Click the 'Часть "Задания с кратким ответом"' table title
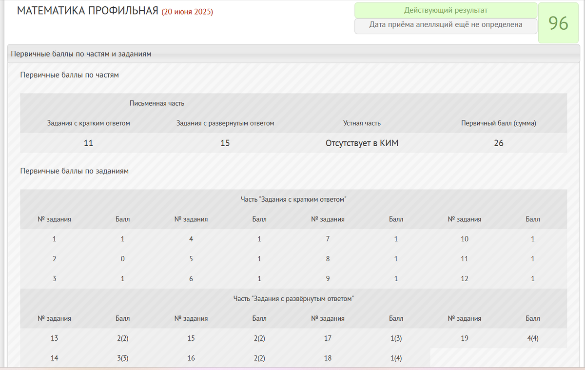This screenshot has height=370, width=585. pos(293,199)
